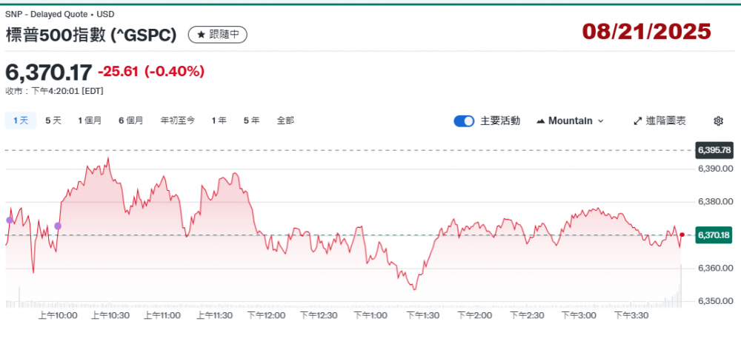Expand the Mountain dropdown chevron
The height and width of the screenshot is (341, 741).
coord(600,121)
